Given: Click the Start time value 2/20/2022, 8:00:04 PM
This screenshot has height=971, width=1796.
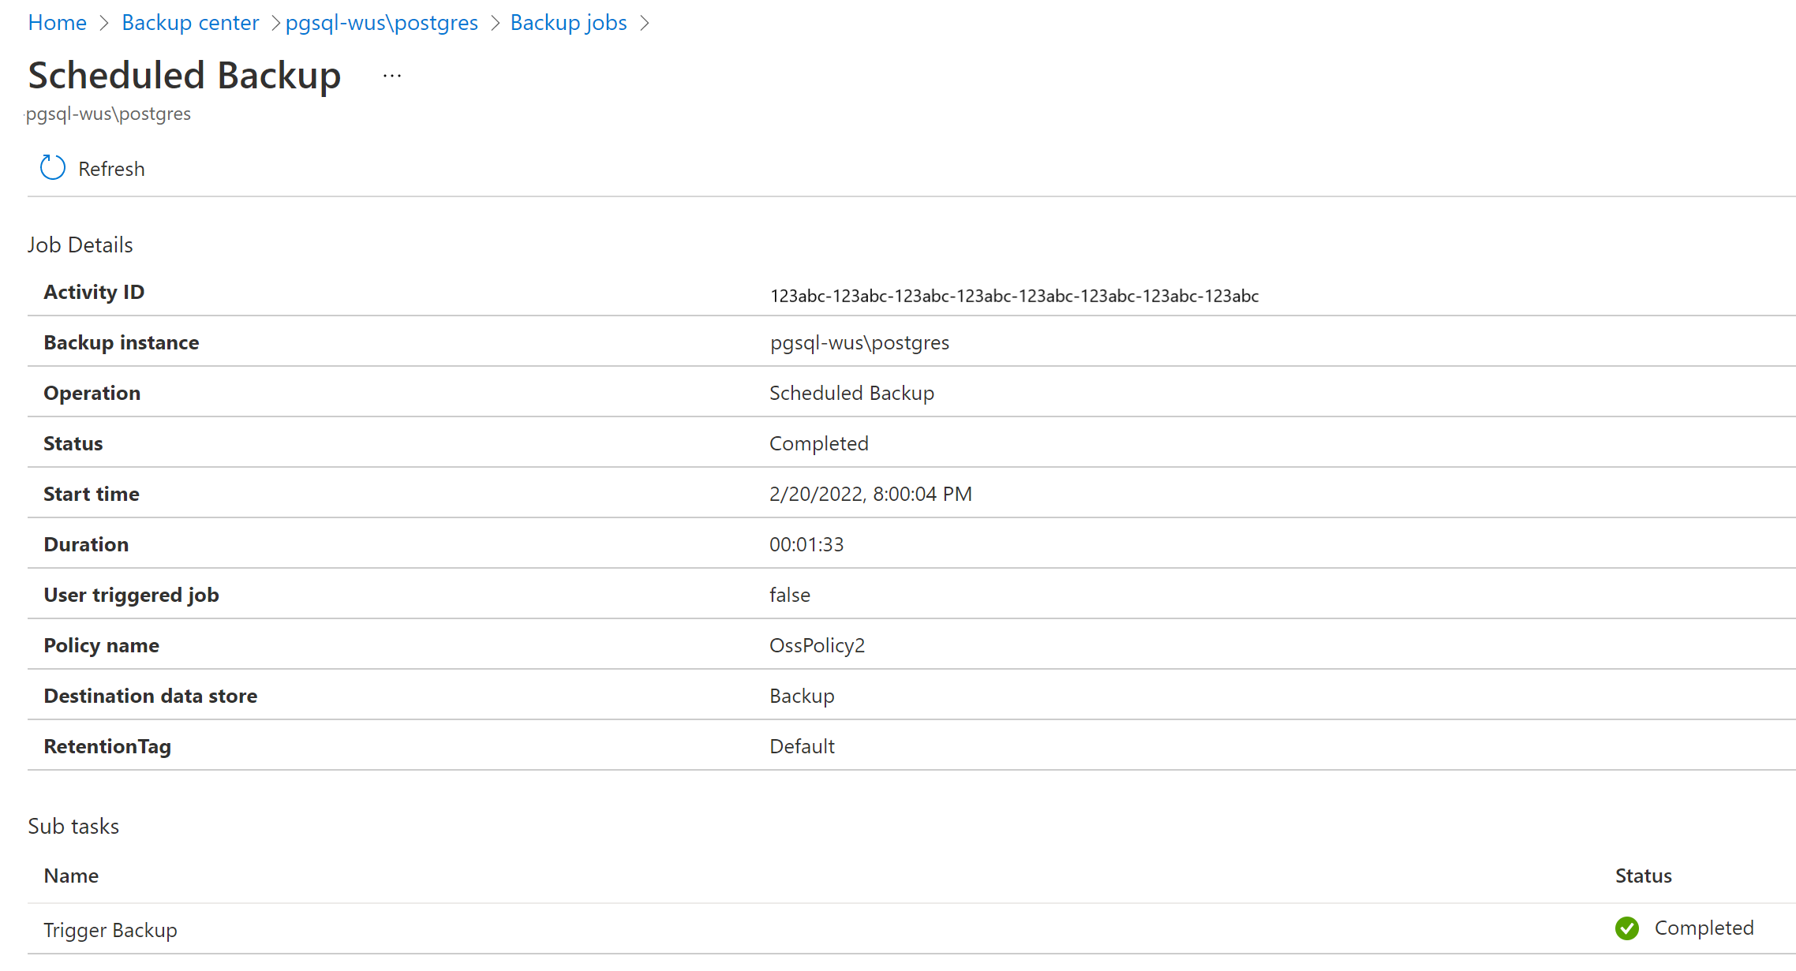Looking at the screenshot, I should [870, 494].
